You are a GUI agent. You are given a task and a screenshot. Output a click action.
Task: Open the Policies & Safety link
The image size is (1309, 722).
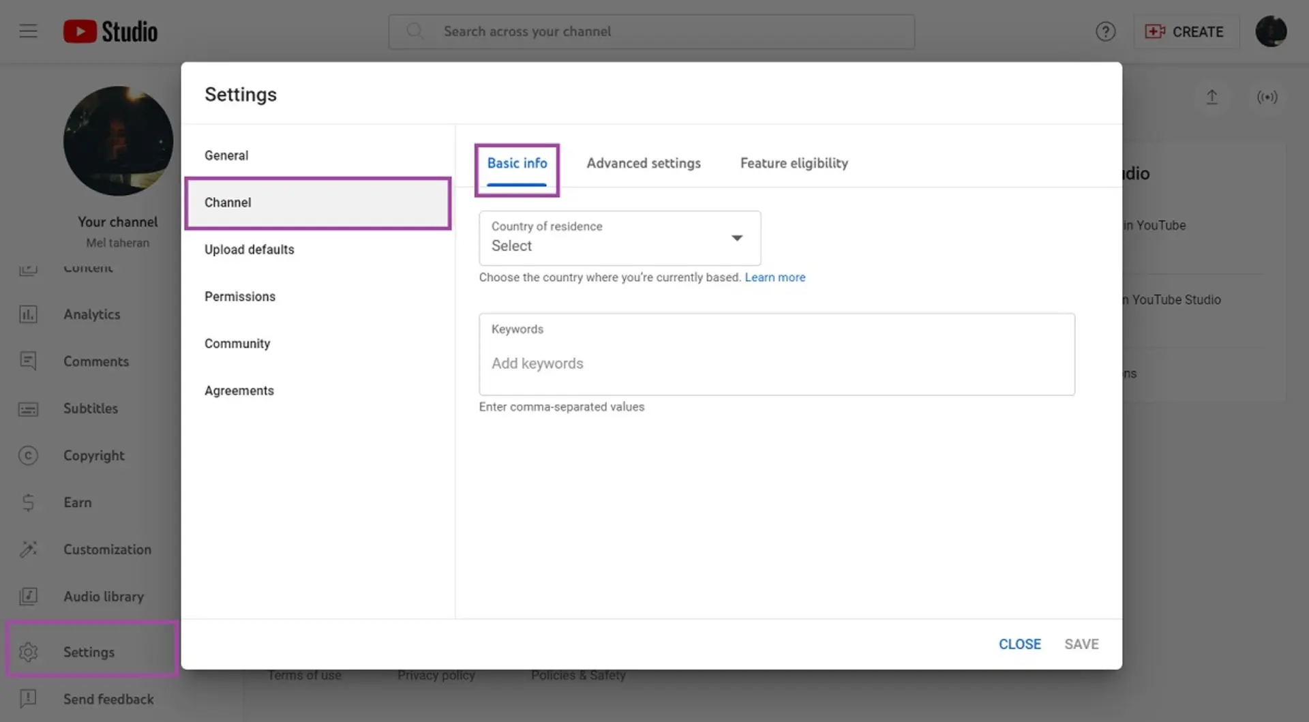point(578,676)
